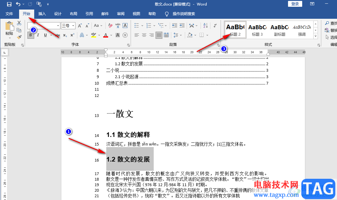Viewport: 337px width, 200px height.
Task: Center the paragraph text
Action: [x=144, y=35]
